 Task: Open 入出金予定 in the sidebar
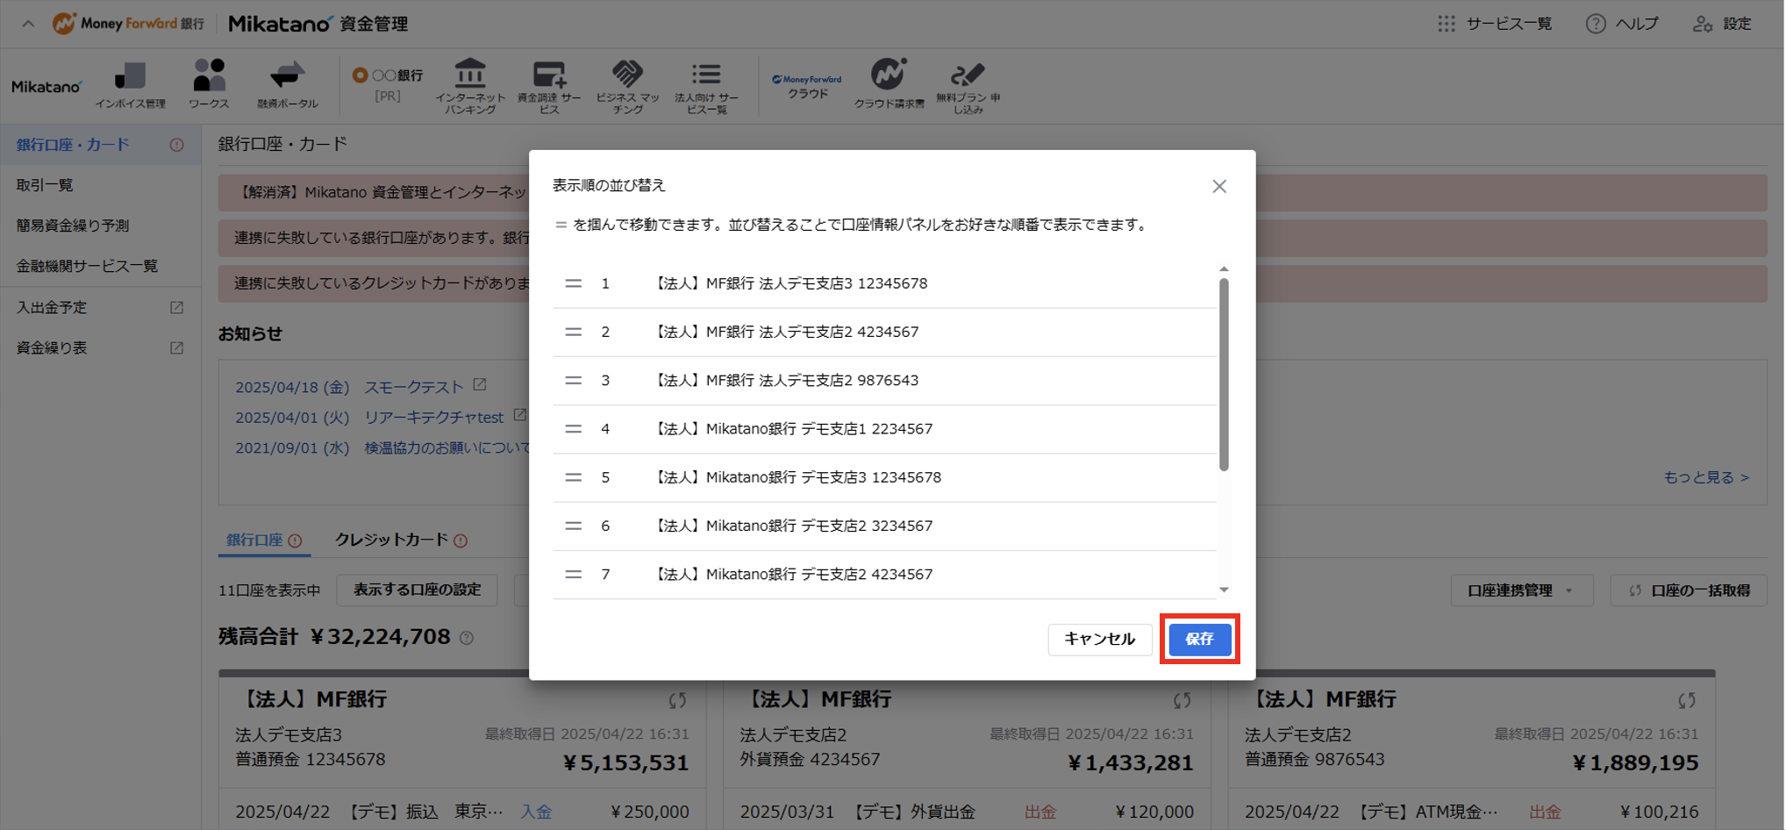click(100, 308)
